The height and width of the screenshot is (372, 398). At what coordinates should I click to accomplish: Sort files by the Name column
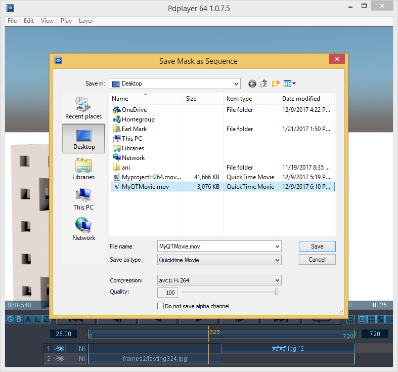click(x=146, y=99)
